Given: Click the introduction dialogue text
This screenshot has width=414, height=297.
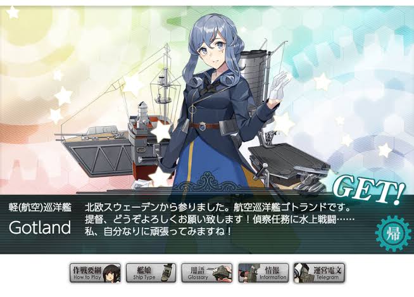Looking at the screenshot, I should tap(219, 220).
